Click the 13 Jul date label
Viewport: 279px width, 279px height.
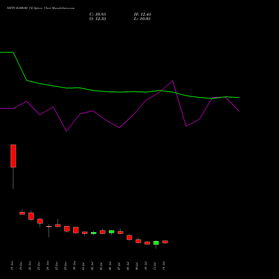pyautogui.click(x=155, y=266)
